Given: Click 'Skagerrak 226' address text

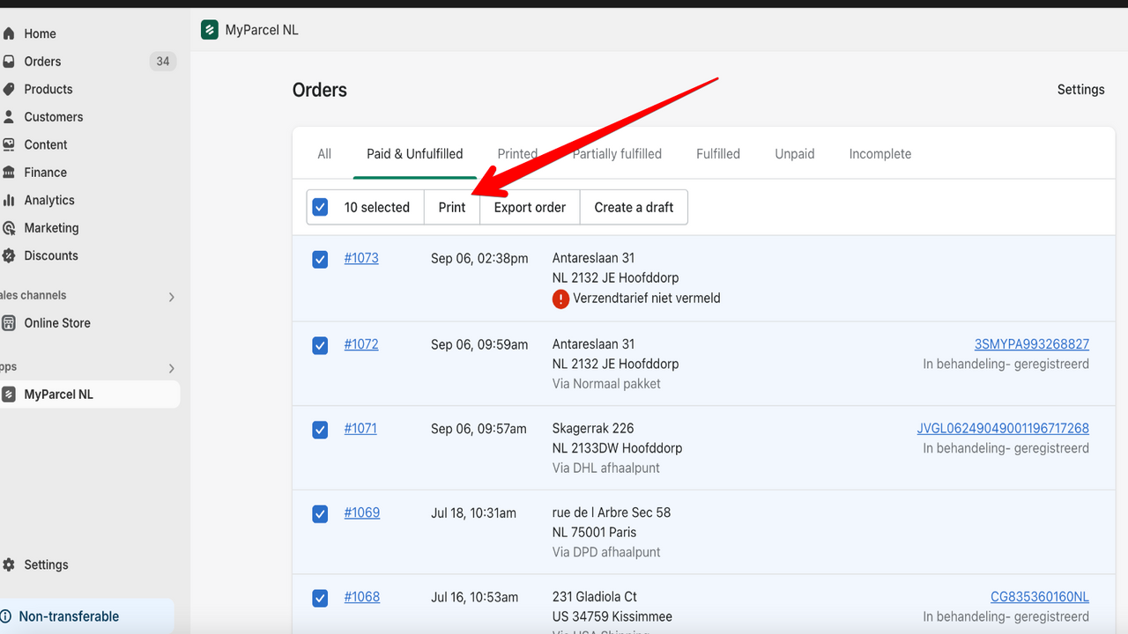Looking at the screenshot, I should [593, 429].
